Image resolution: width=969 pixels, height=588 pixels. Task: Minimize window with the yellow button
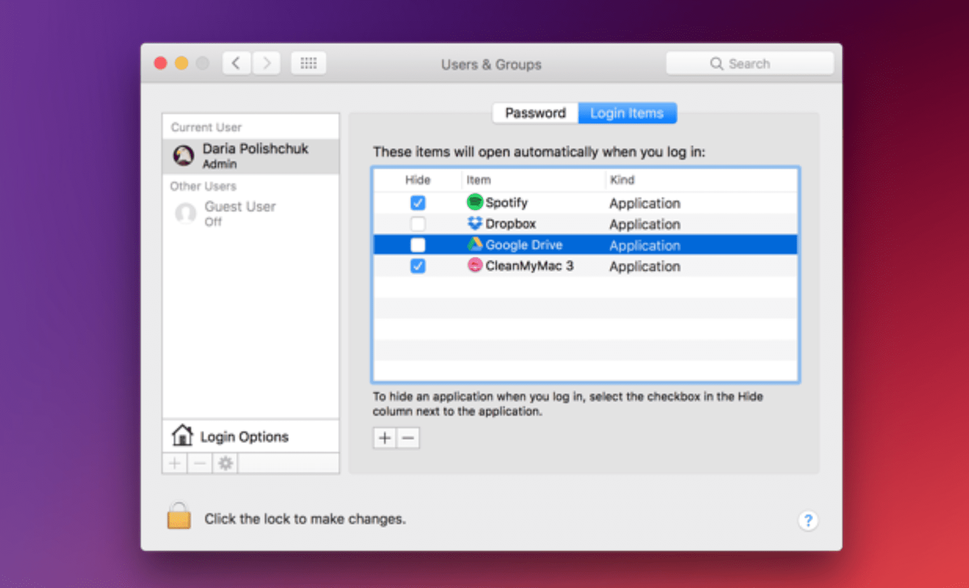pyautogui.click(x=181, y=64)
